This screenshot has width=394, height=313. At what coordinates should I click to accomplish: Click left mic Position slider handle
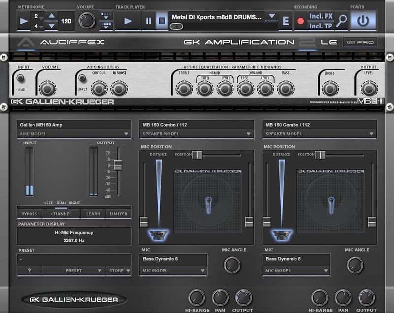(197, 155)
